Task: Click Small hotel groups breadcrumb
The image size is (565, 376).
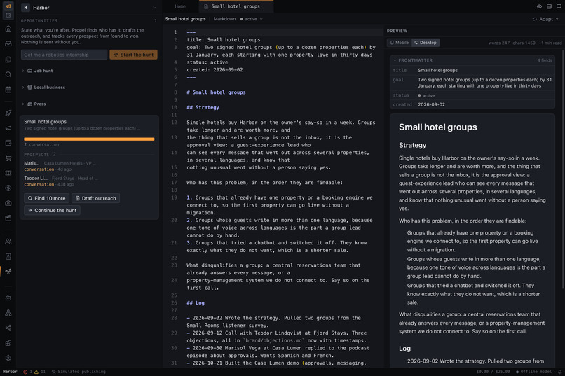Action: [x=185, y=19]
